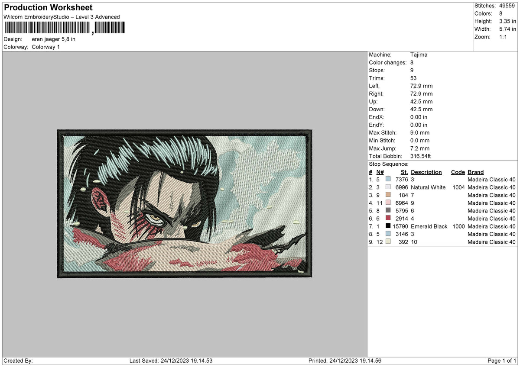Image resolution: width=520 pixels, height=367 pixels.
Task: Click the light blue swatch in stop row 1
Action: pyautogui.click(x=388, y=179)
